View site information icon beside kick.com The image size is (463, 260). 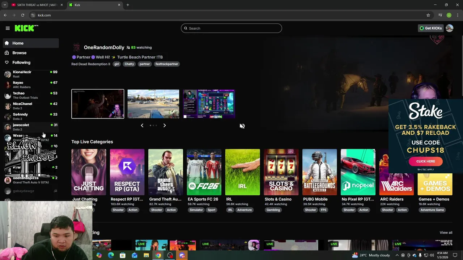point(33,15)
